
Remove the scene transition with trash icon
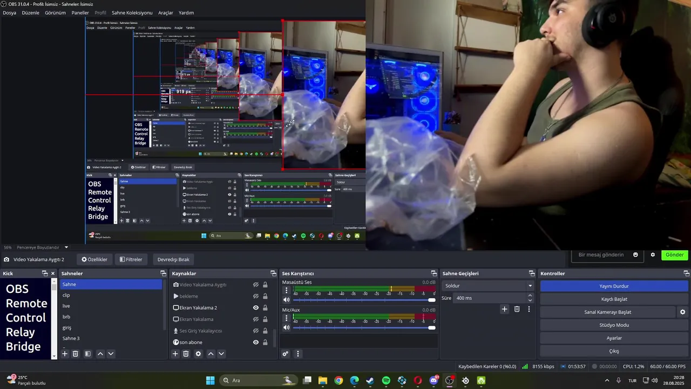[517, 309]
